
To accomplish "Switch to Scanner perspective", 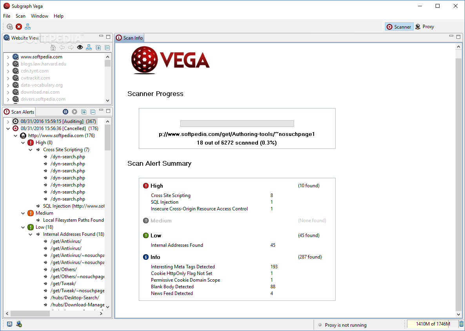I will (399, 27).
